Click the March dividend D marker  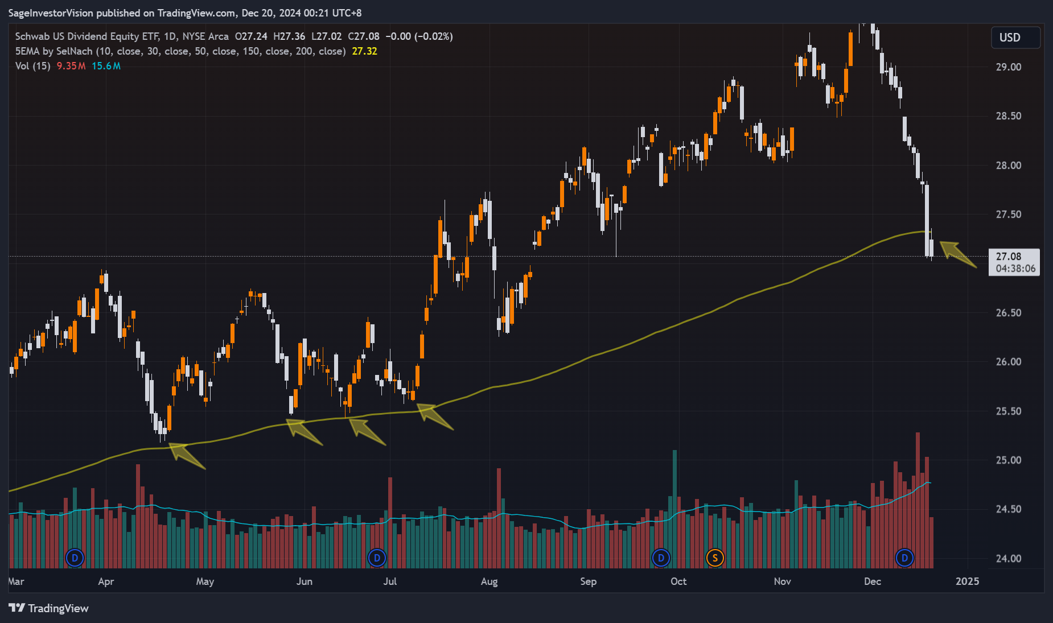(75, 558)
